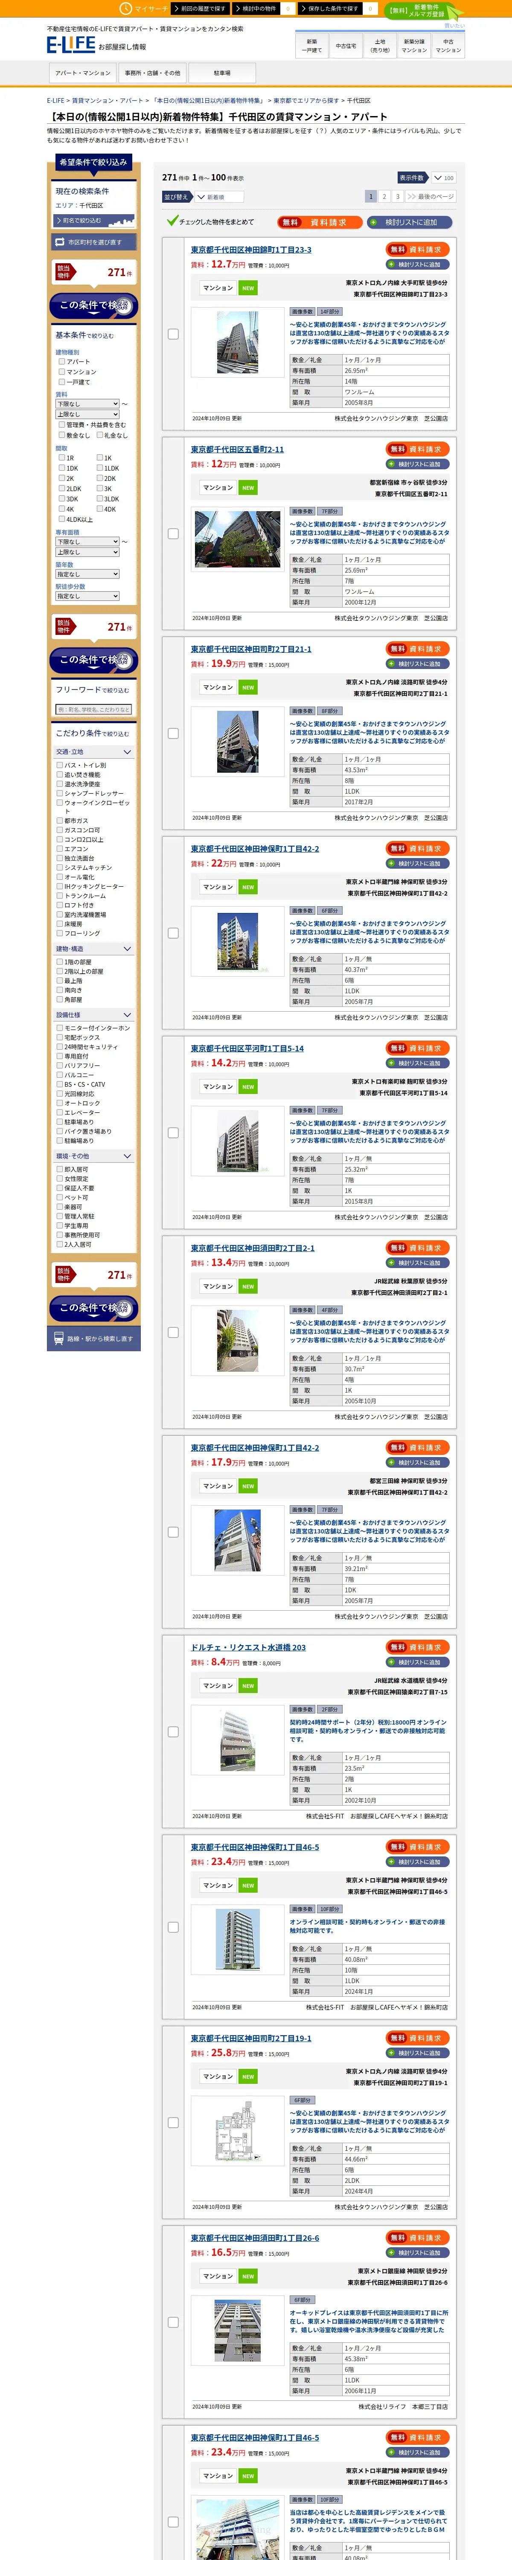The height and width of the screenshot is (2560, 512).
Task: Click the top bulk 検討リストに追加 button
Action: (410, 223)
